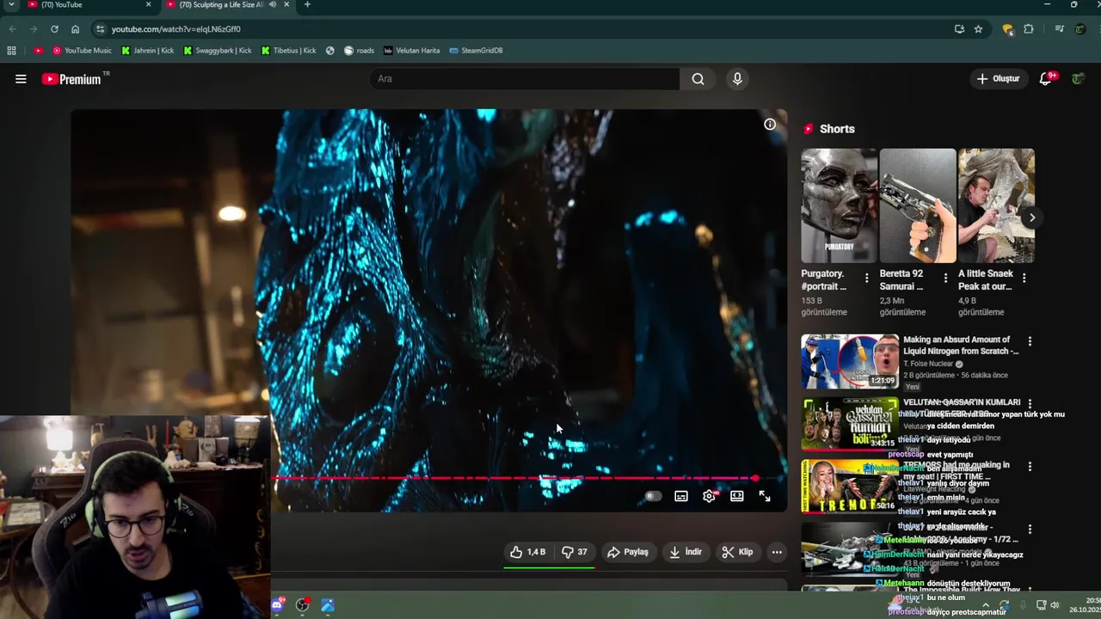Viewport: 1101px width, 619px height.
Task: View site information icon in address bar
Action: [100, 29]
